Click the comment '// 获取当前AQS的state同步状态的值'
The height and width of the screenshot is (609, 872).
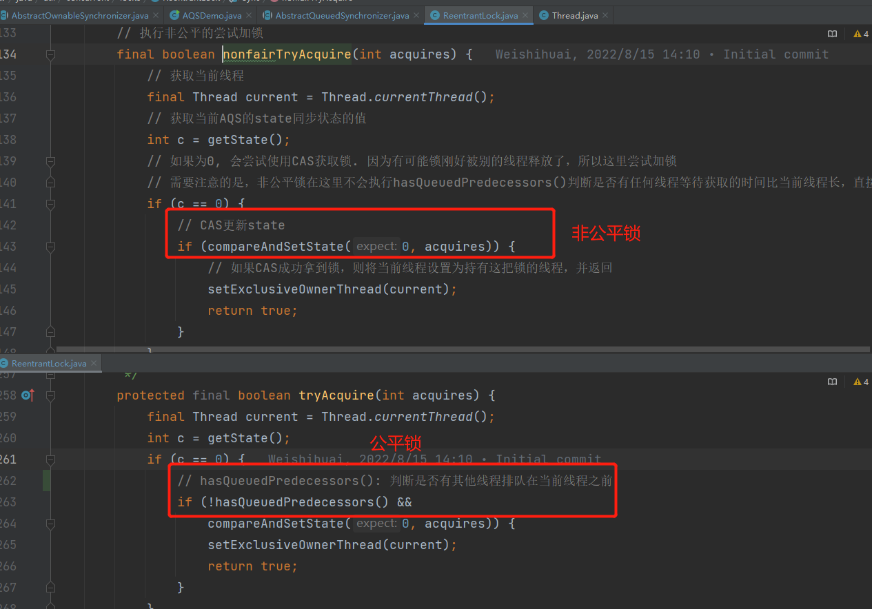[256, 118]
